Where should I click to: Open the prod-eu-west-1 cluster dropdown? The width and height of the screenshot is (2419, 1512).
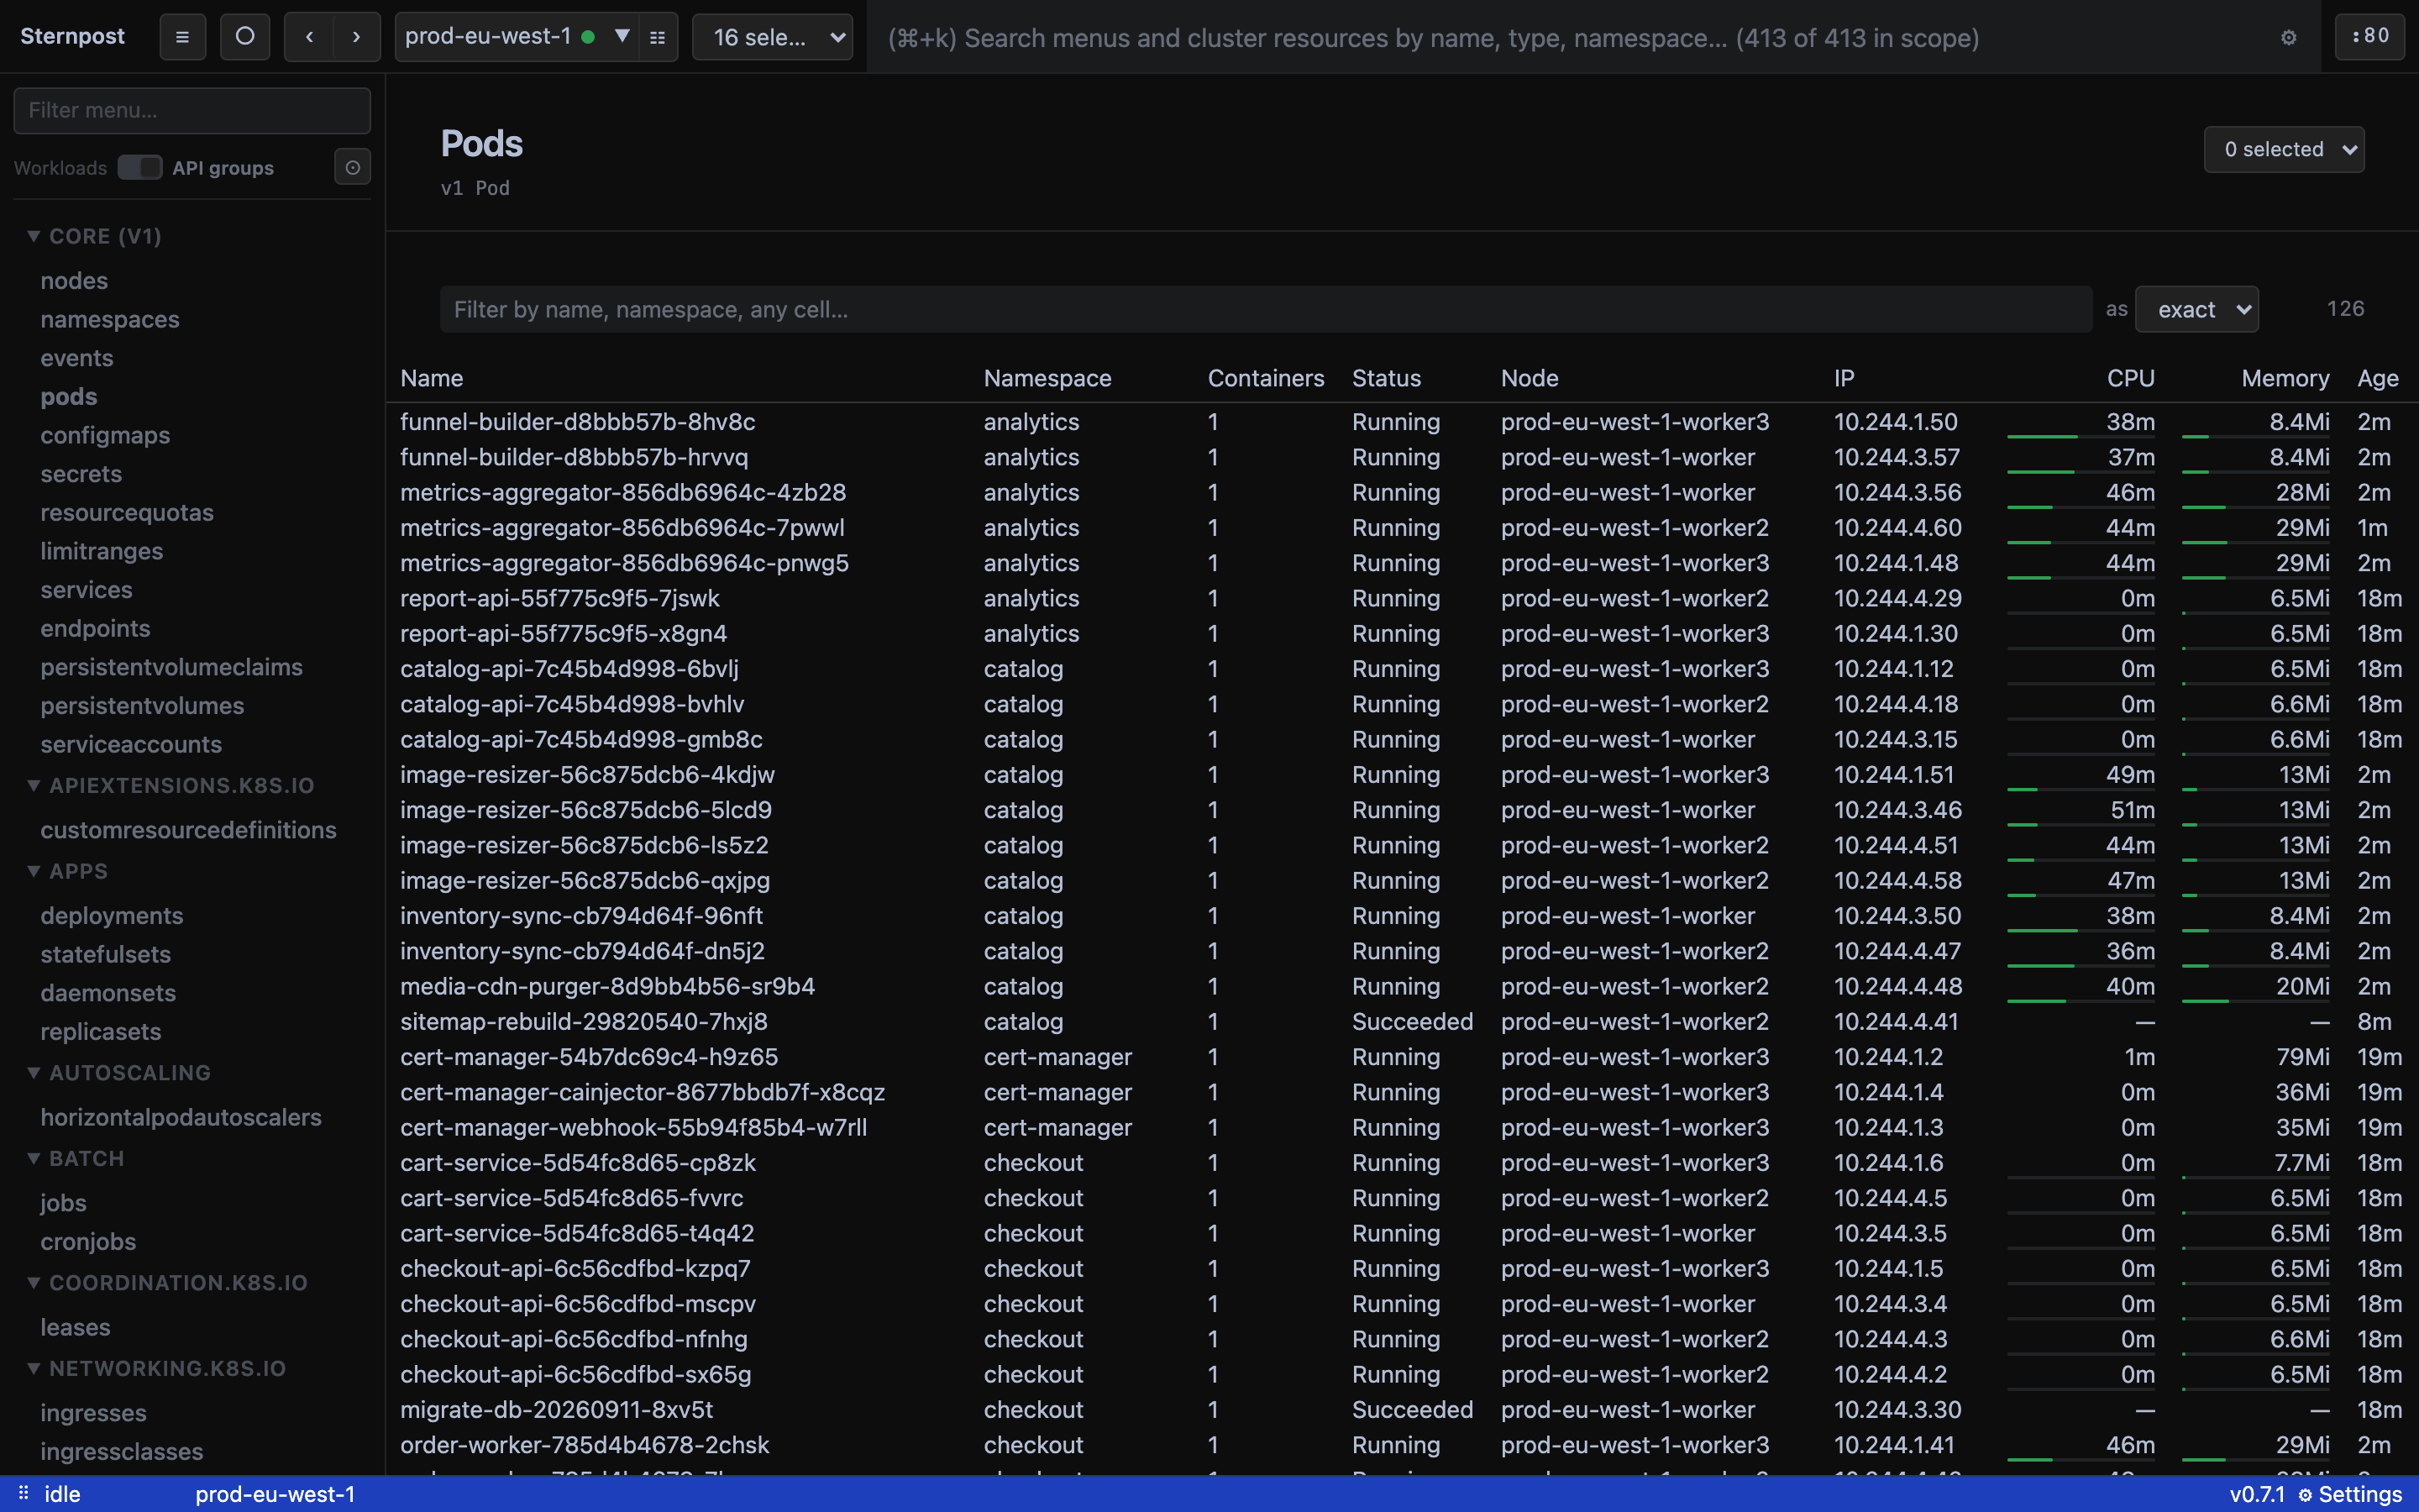[x=517, y=37]
